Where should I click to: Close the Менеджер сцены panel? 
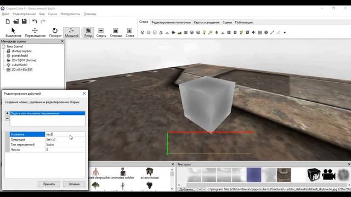[x=63, y=42]
